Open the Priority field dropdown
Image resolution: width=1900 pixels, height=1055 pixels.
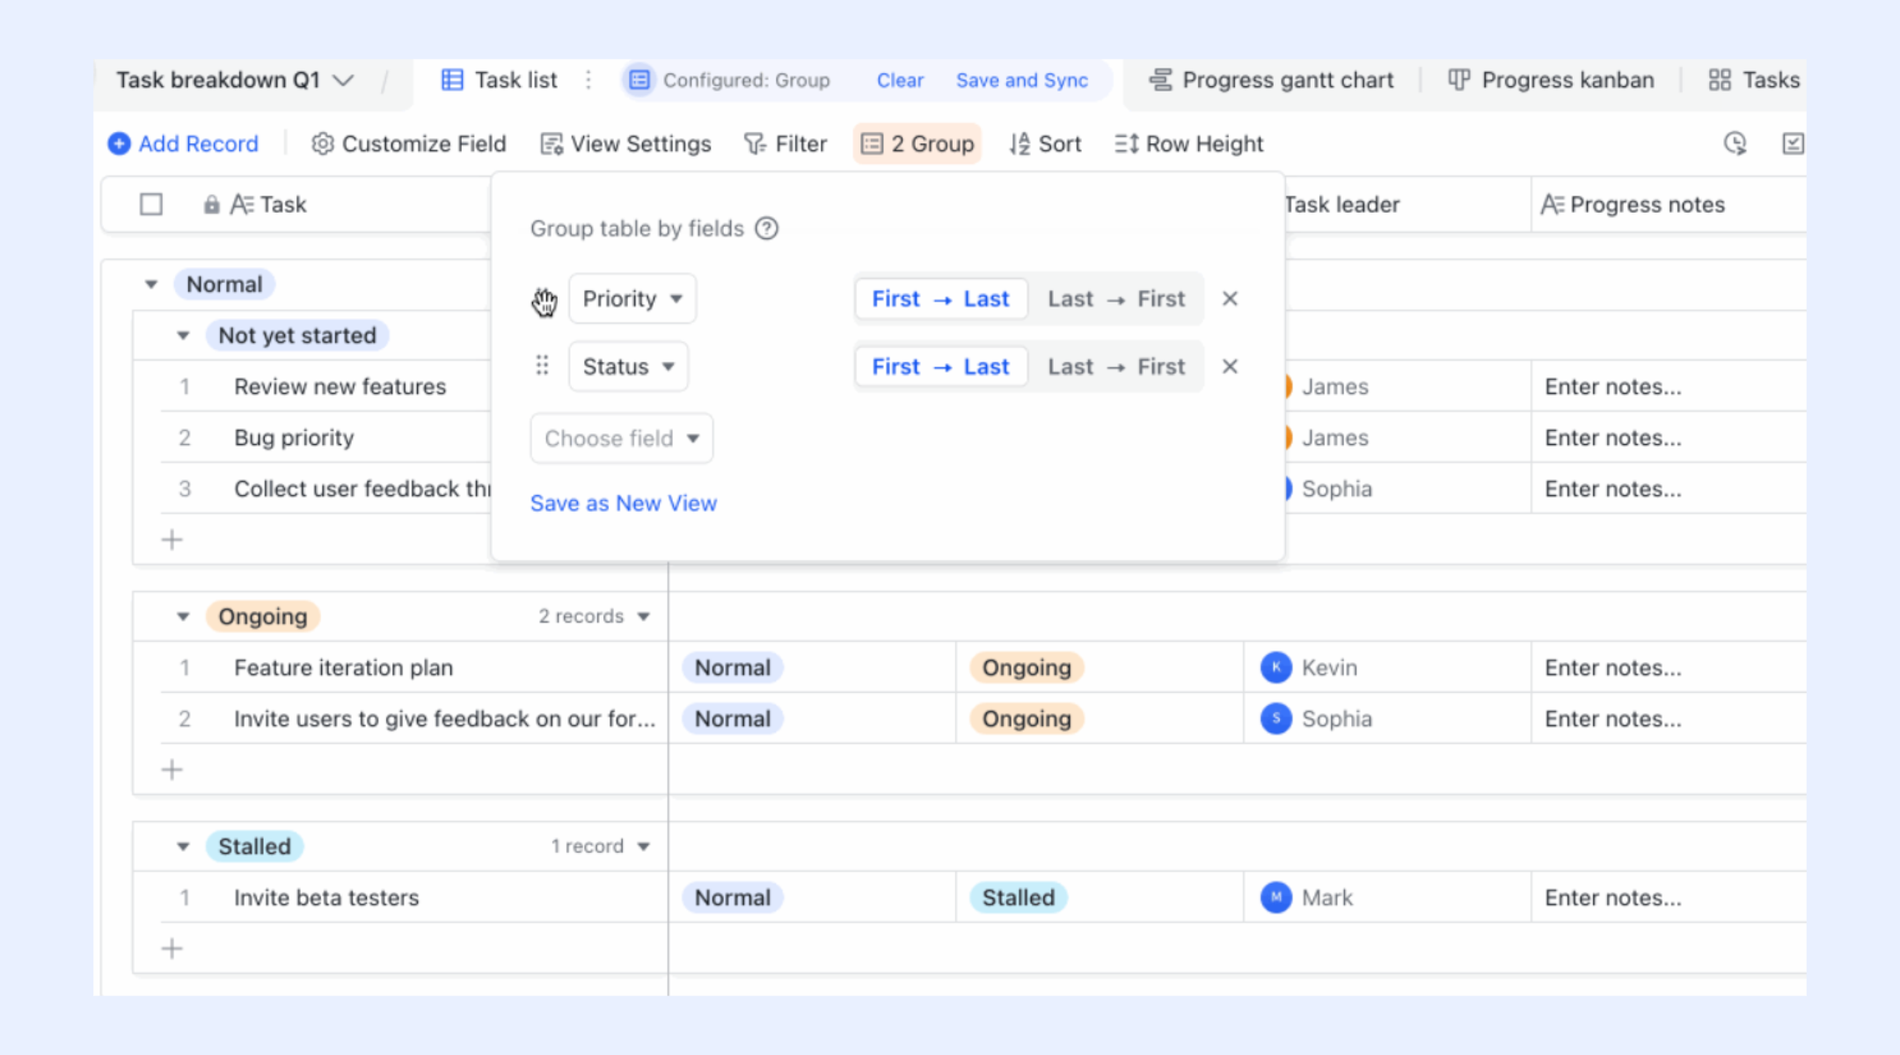[632, 299]
